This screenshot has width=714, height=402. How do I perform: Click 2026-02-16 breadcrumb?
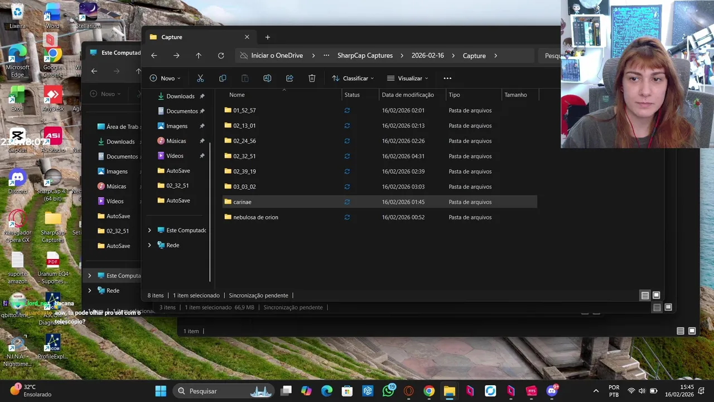[x=427, y=56]
